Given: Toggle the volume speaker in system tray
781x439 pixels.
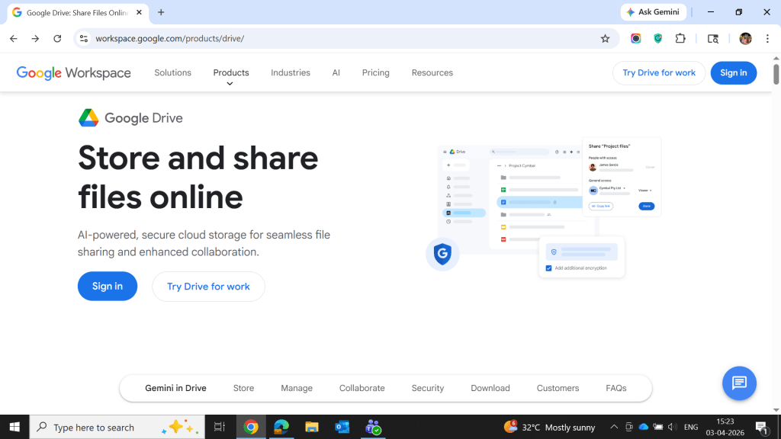Looking at the screenshot, I should click(x=672, y=427).
